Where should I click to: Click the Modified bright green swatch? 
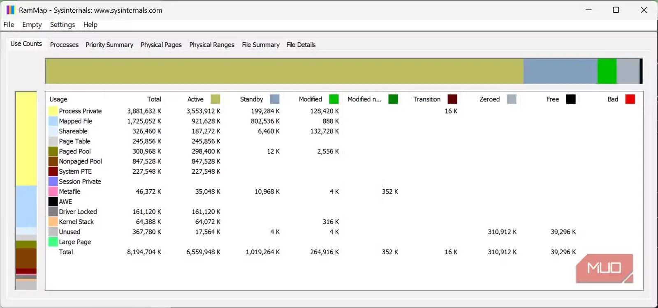(334, 99)
